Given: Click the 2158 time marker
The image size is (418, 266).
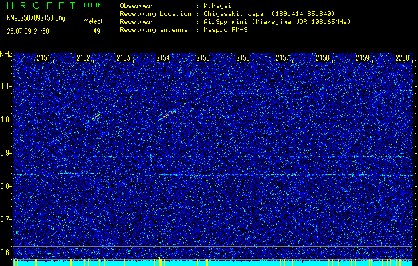Looking at the screenshot, I should pos(322,58).
